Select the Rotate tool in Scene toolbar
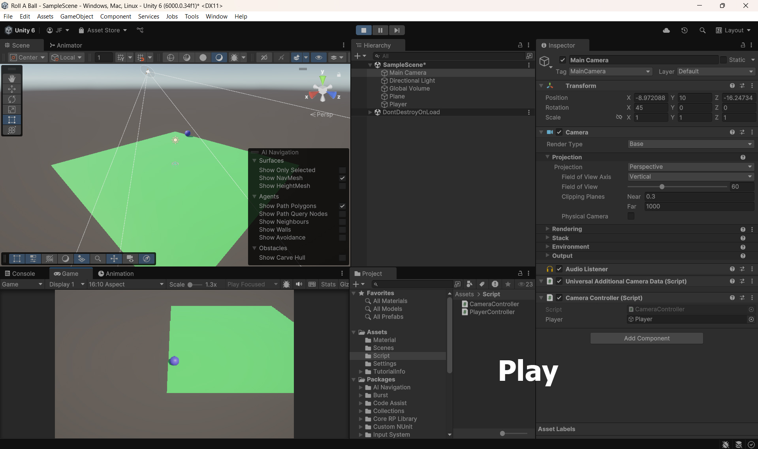Screen dimensions: 758x449 pyautogui.click(x=12, y=99)
